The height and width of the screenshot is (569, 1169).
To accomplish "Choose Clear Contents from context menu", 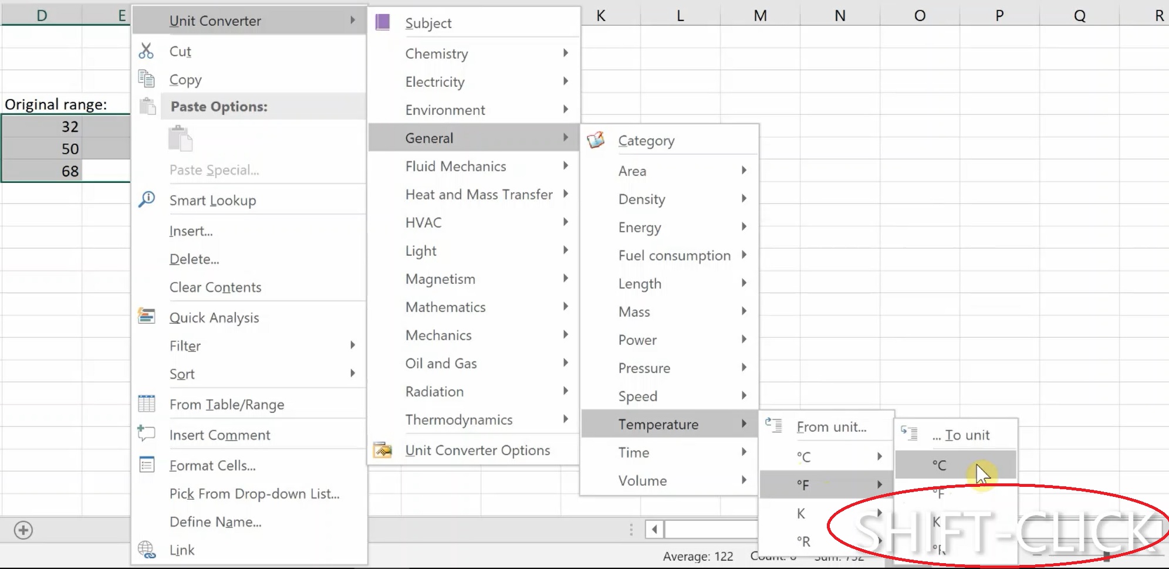I will click(215, 287).
